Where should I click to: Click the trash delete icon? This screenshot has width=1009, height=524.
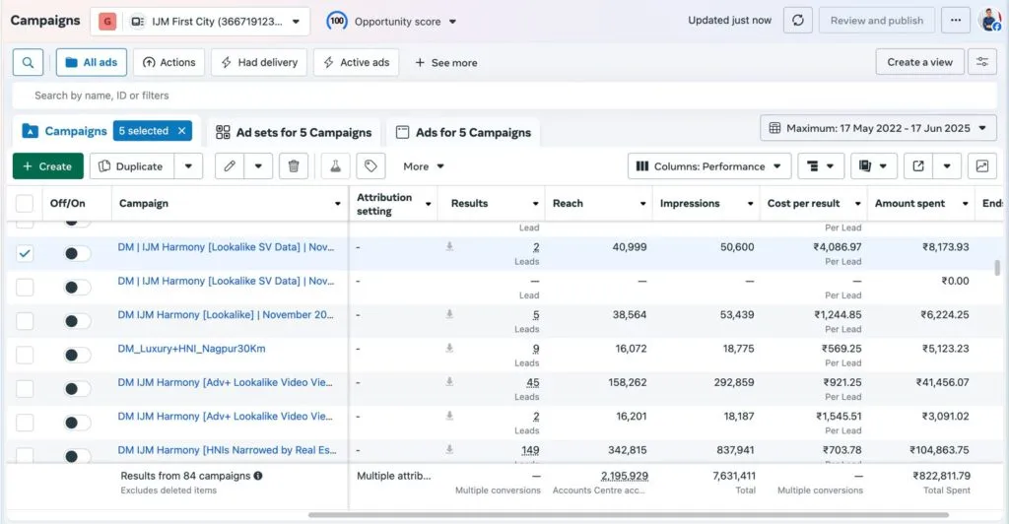[x=293, y=166]
